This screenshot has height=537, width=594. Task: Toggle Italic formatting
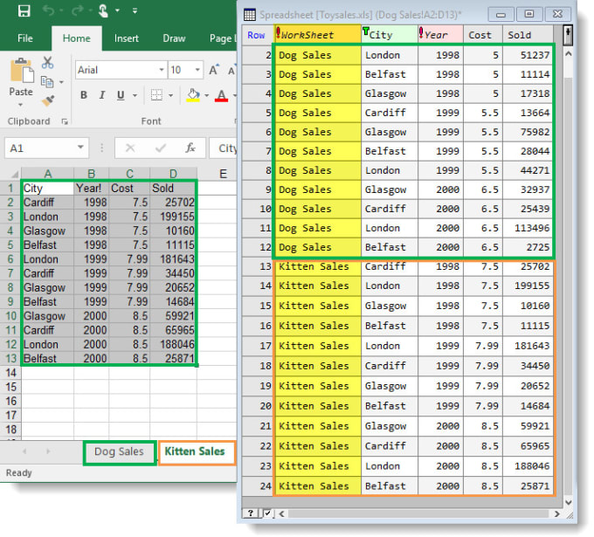click(102, 95)
